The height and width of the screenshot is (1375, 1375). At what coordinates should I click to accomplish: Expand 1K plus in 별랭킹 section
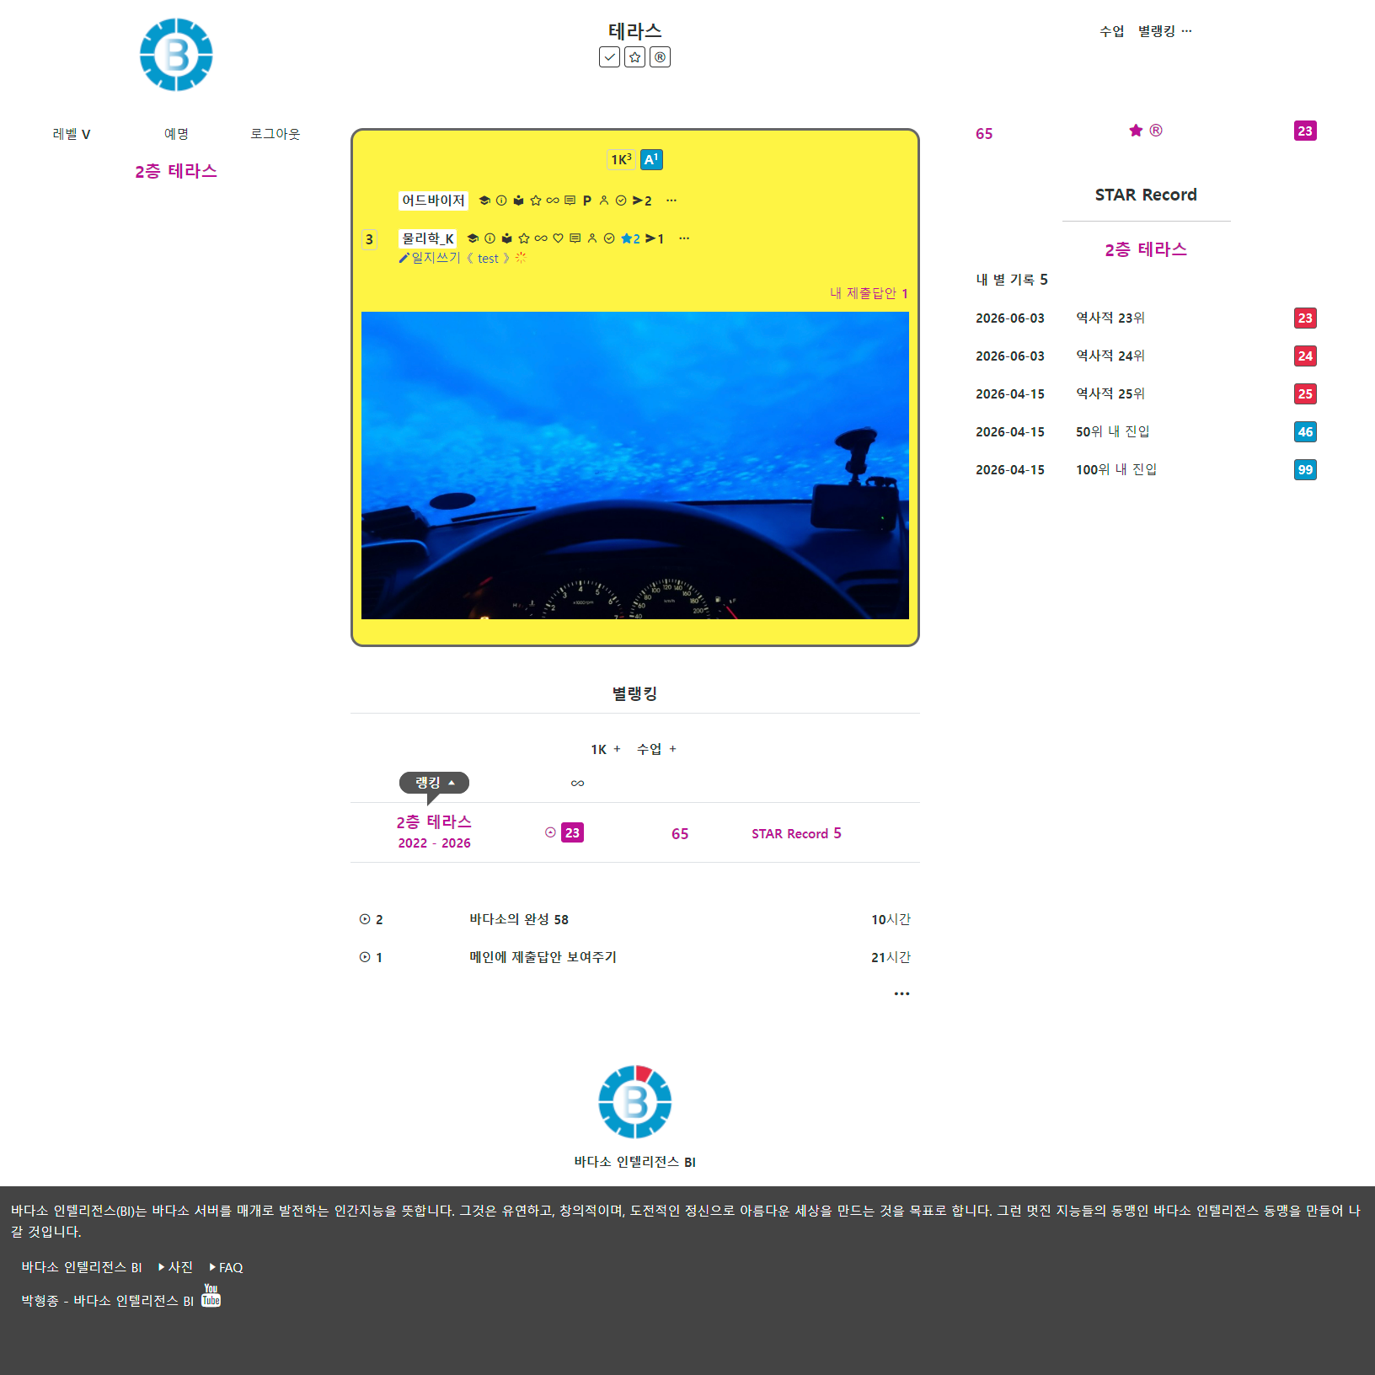[x=606, y=749]
